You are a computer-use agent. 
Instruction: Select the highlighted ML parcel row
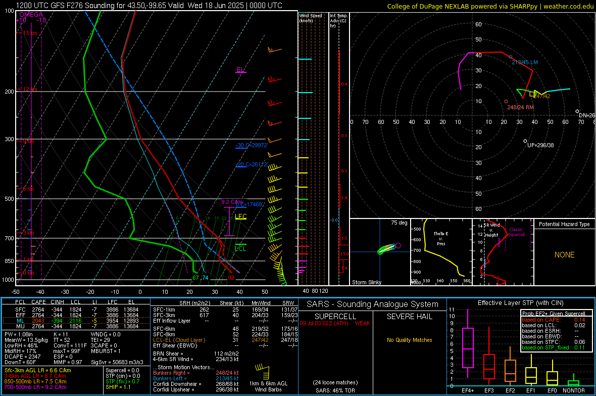pos(76,321)
